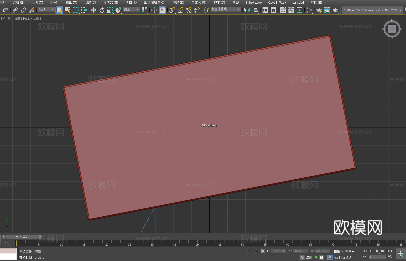Select the Place object tool
This screenshot has height=261, width=406.
pyautogui.click(x=118, y=10)
